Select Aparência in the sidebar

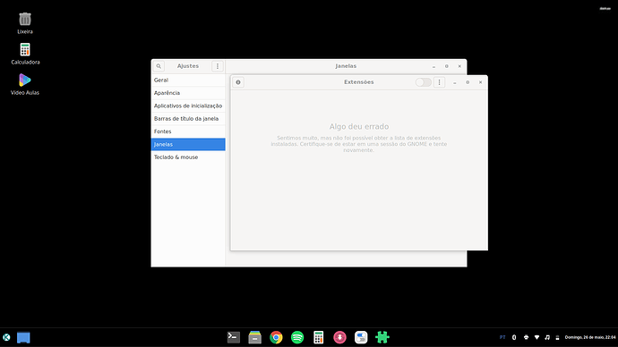188,93
